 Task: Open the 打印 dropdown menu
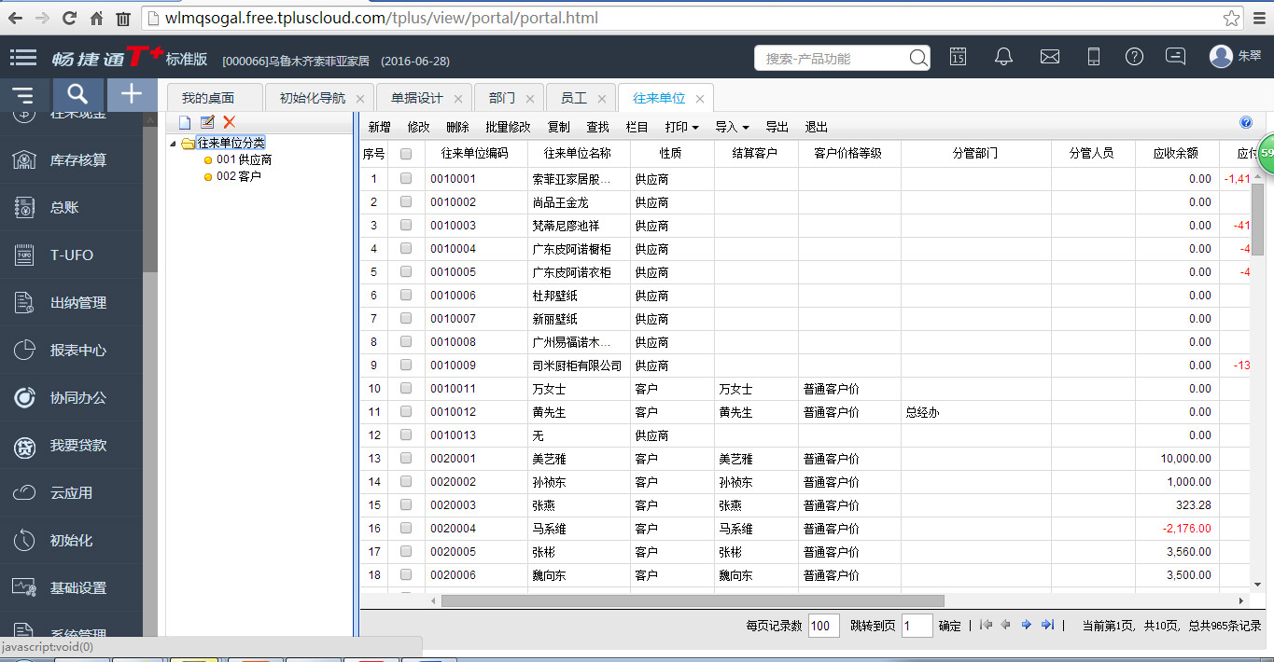[x=681, y=127]
